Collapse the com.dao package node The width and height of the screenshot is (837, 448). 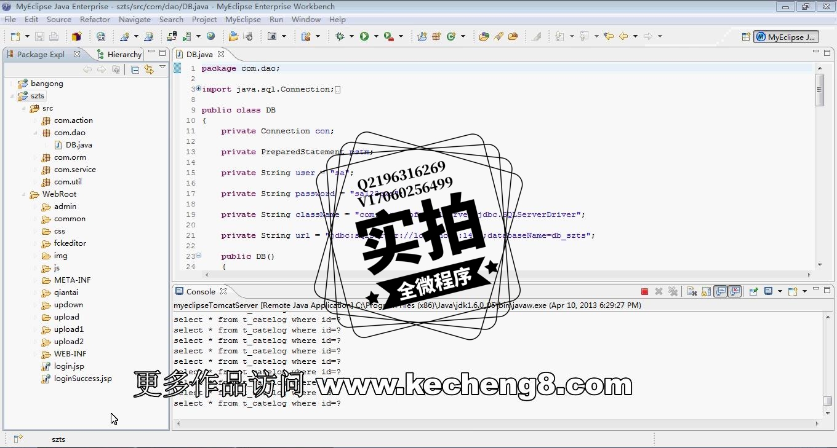pos(36,133)
